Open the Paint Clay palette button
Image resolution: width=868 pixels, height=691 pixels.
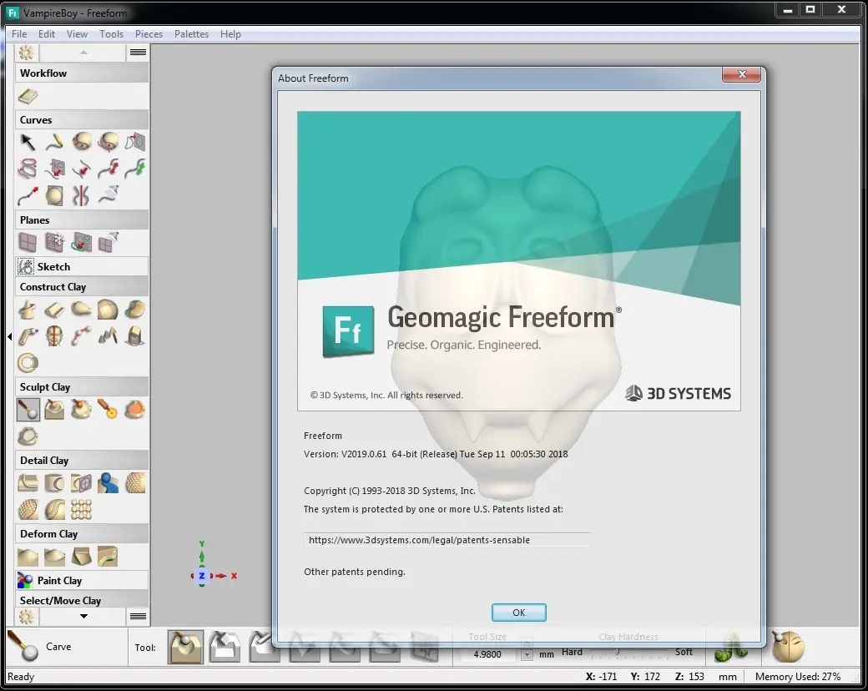[x=82, y=580]
